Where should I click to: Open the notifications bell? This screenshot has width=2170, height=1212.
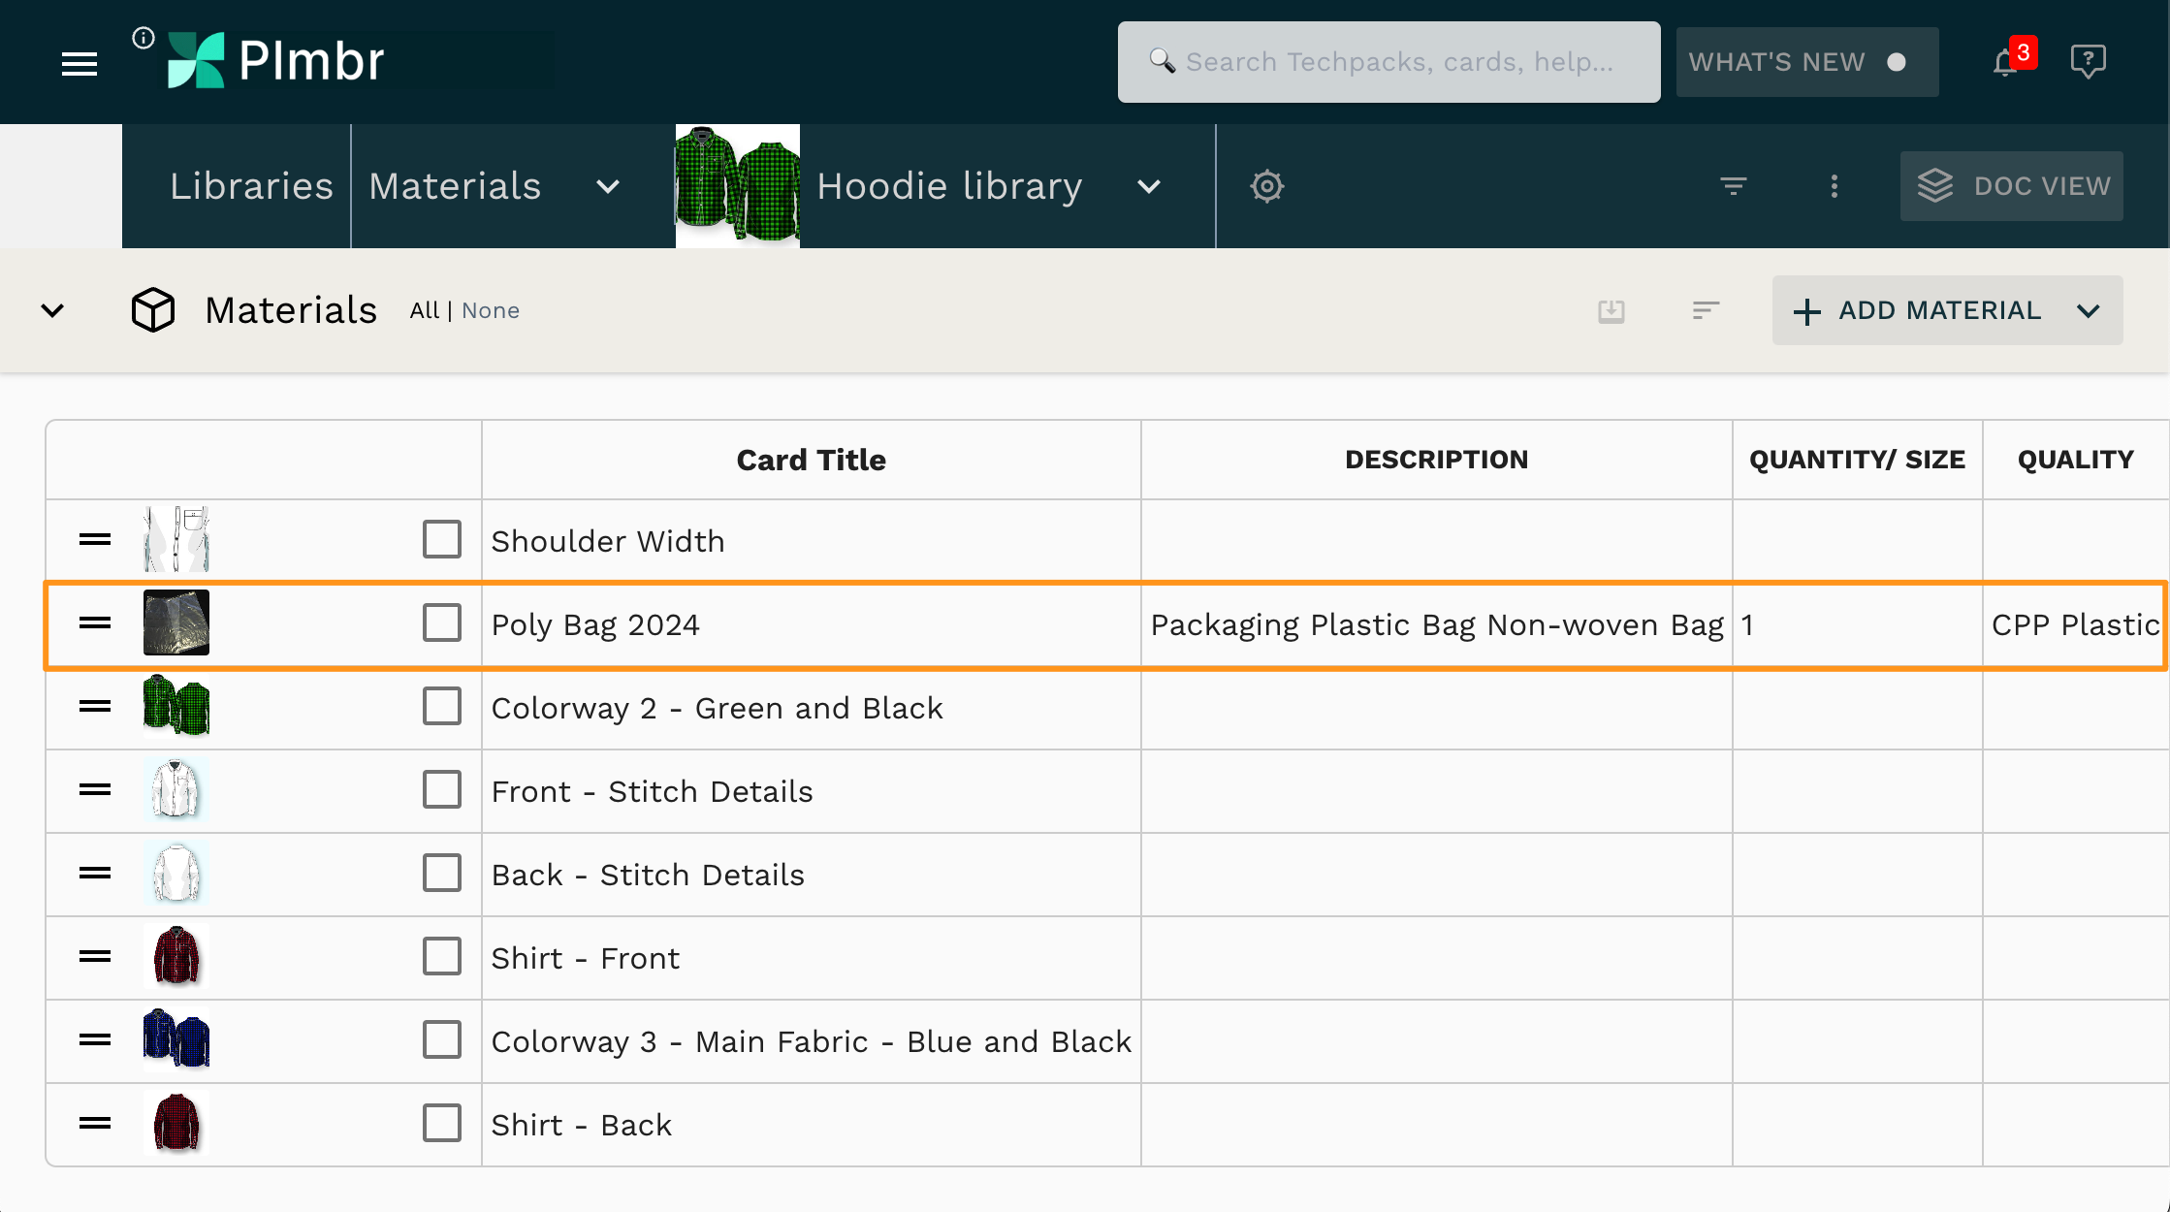[2006, 63]
